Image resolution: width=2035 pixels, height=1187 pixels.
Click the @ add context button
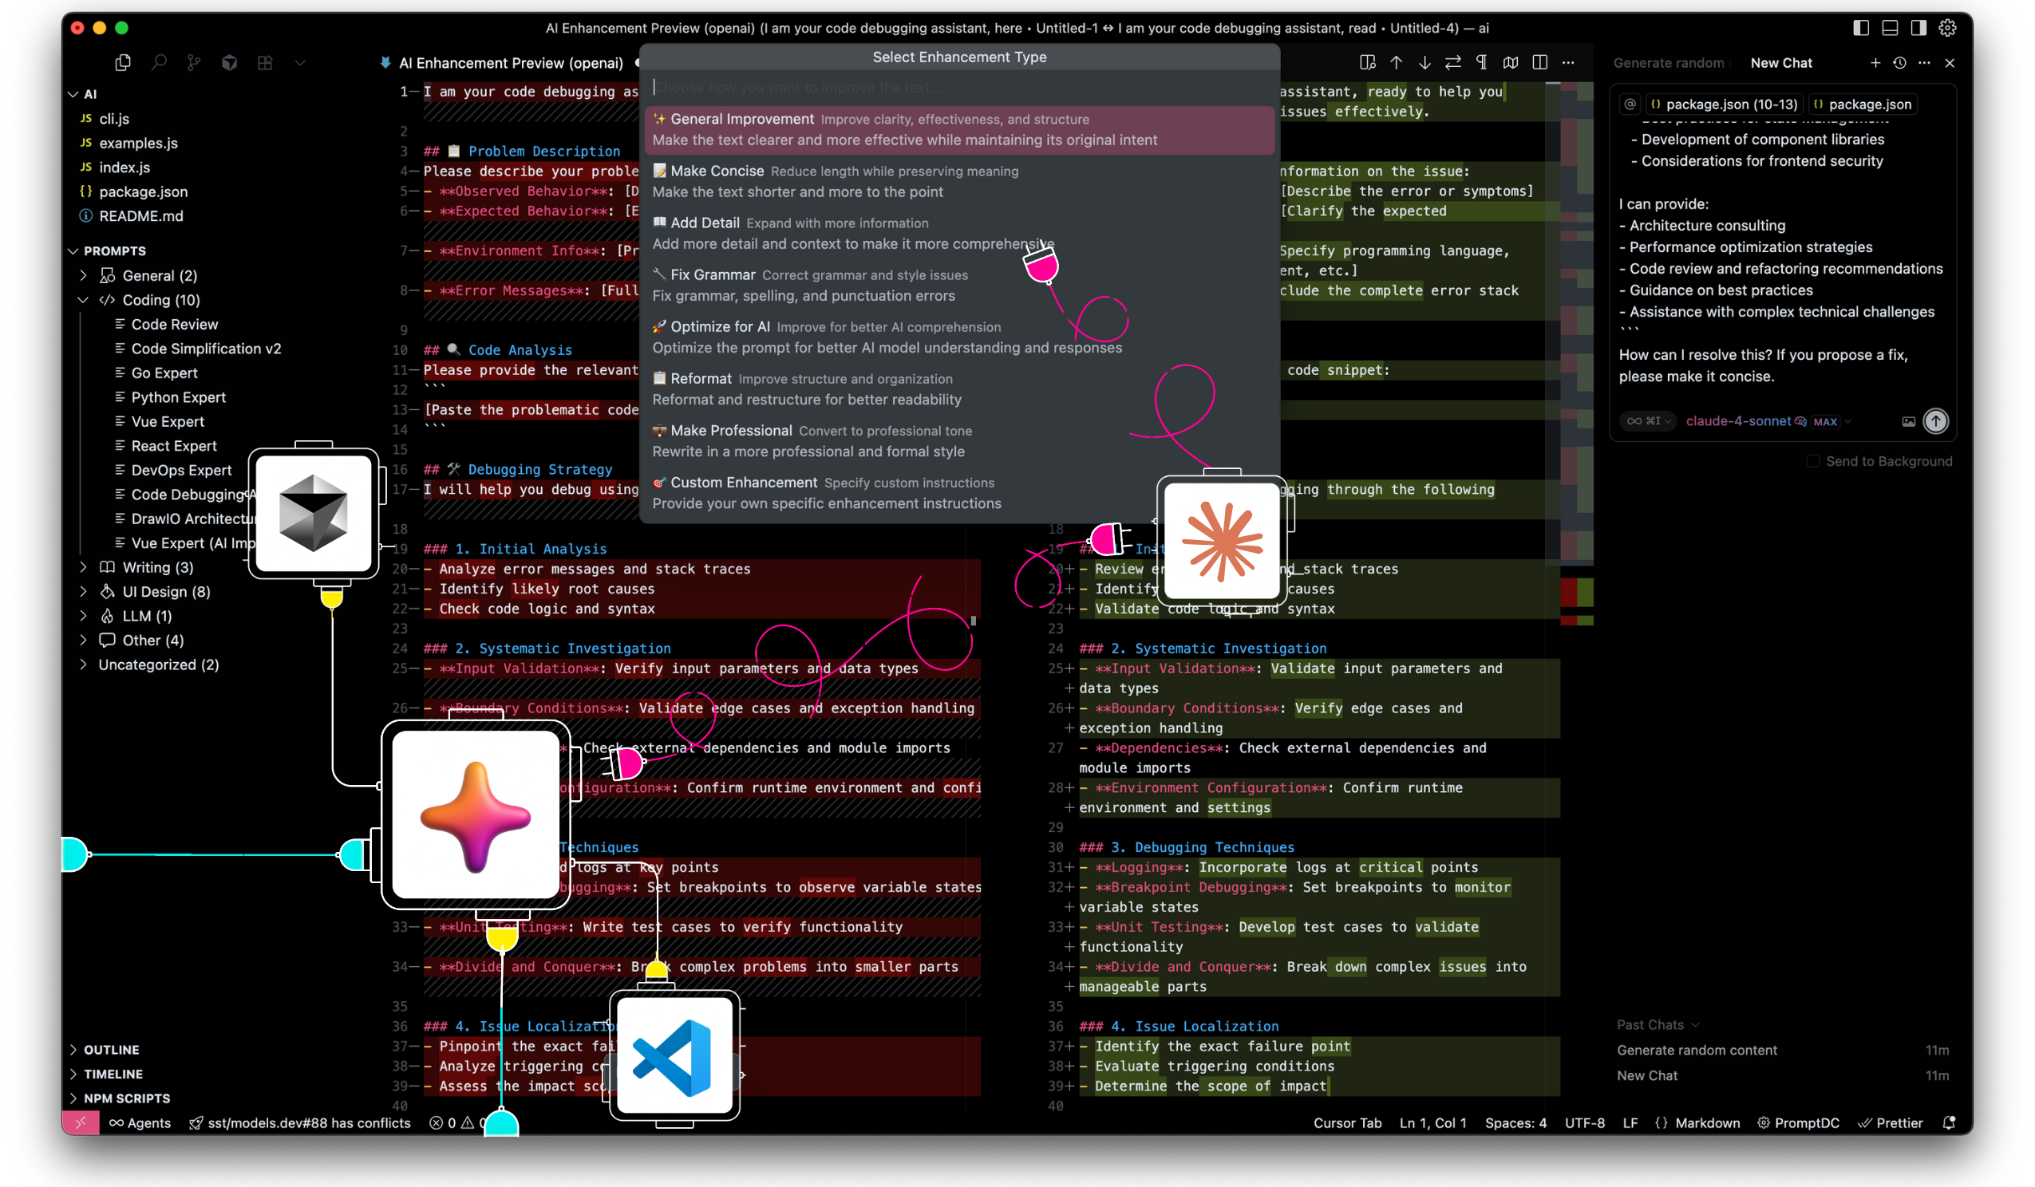[1630, 105]
